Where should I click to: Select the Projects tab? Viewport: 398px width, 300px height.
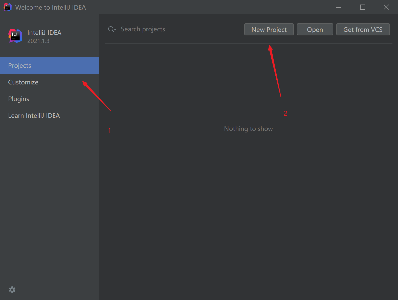tap(50, 65)
